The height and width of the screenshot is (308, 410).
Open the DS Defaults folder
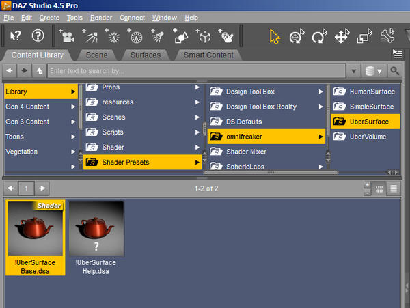coord(266,122)
